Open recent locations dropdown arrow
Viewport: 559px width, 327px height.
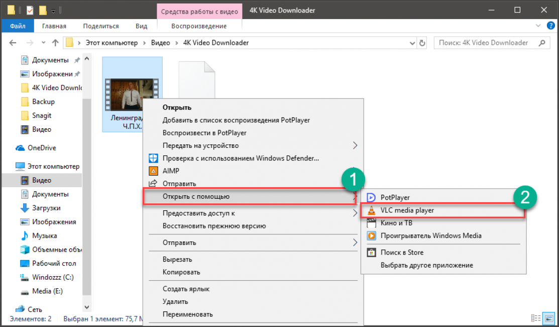(x=43, y=43)
